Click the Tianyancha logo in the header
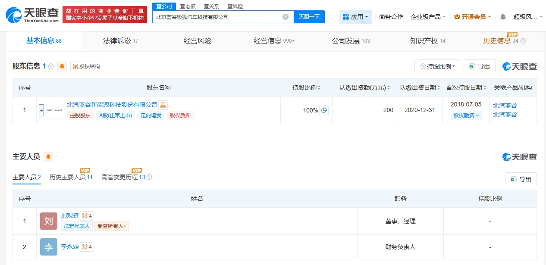546x265 pixels. (32, 15)
